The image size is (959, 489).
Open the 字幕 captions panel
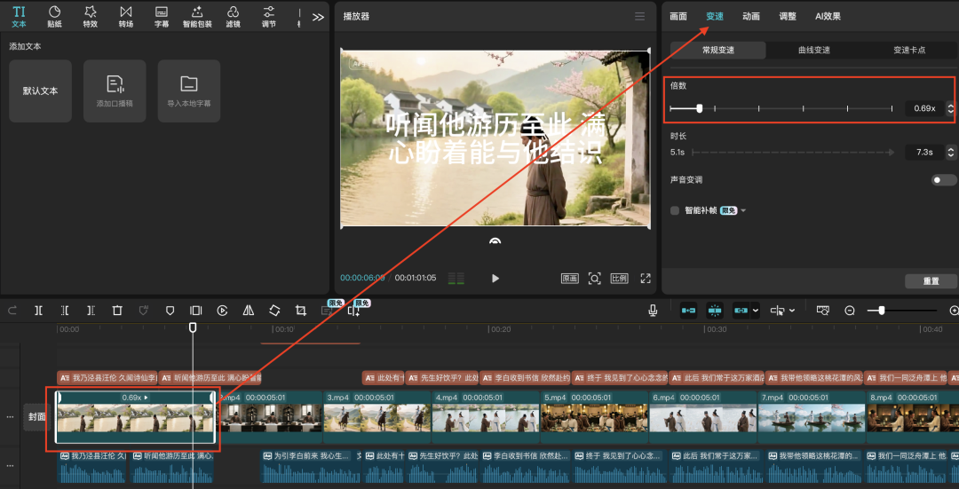click(162, 17)
